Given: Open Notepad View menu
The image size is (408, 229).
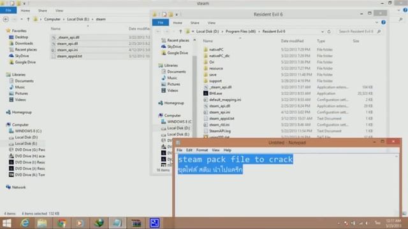Looking at the screenshot, I should tap(215, 150).
